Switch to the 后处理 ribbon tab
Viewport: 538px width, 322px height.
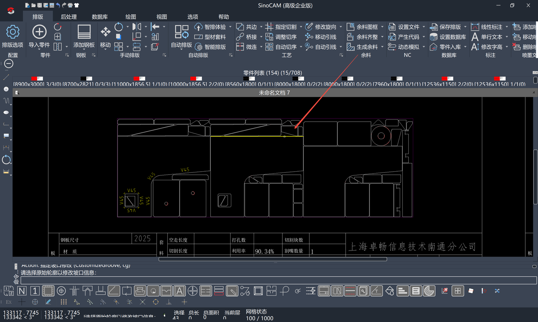point(69,17)
